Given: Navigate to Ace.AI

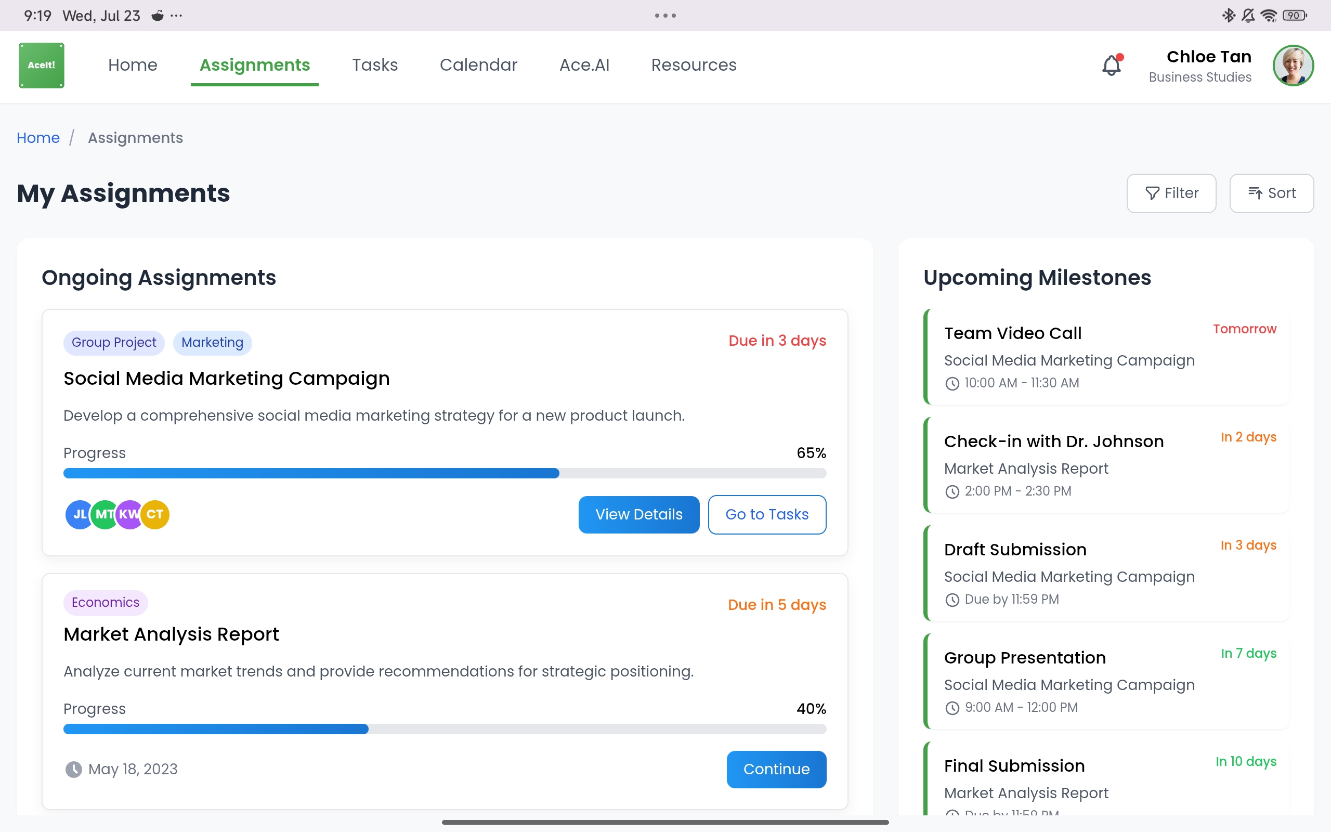Looking at the screenshot, I should coord(584,65).
